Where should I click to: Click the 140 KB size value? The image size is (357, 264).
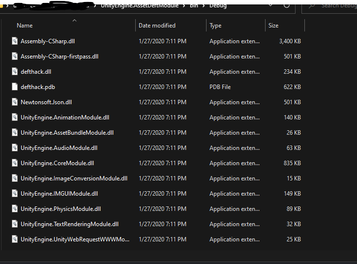click(x=292, y=117)
